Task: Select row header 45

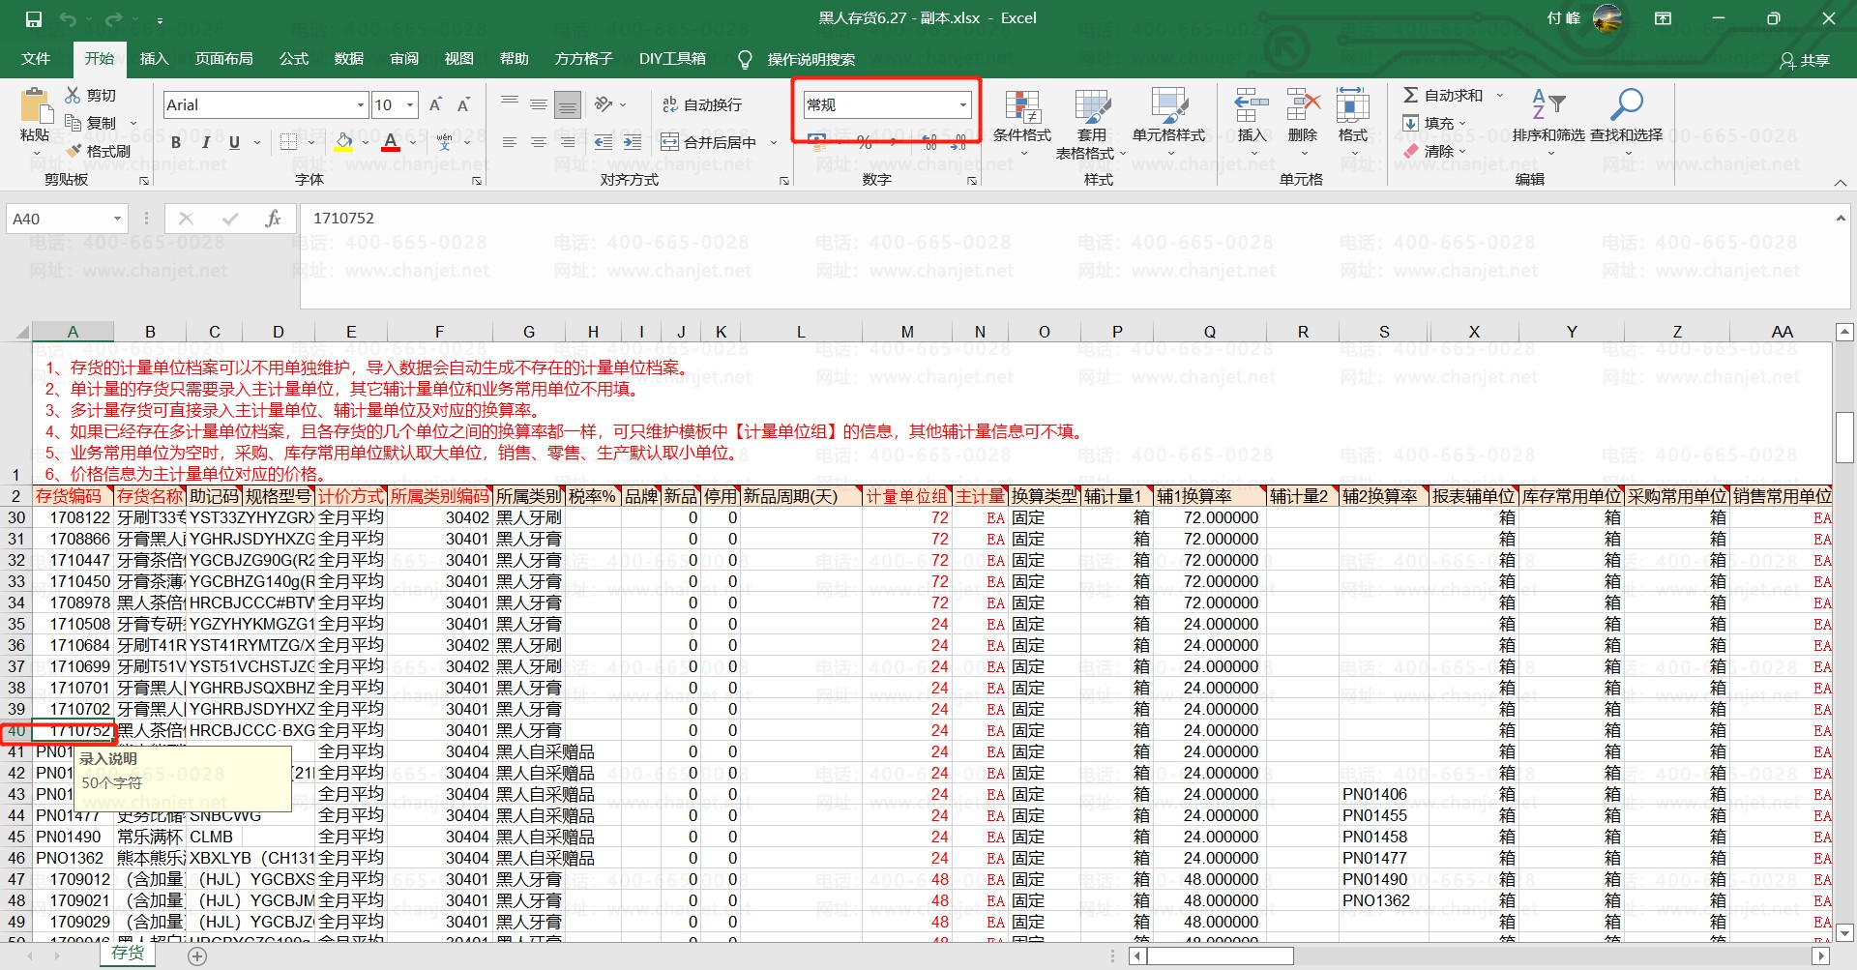Action: [x=16, y=837]
